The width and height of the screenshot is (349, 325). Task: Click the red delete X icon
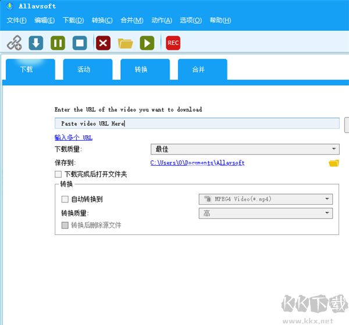(x=103, y=43)
